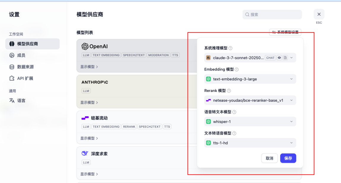The image size is (341, 183).
Task: Expand 显示模型 under Anthropic
Action: click(89, 102)
